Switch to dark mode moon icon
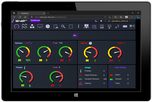The width and height of the screenshot is (152, 102). tap(96, 21)
